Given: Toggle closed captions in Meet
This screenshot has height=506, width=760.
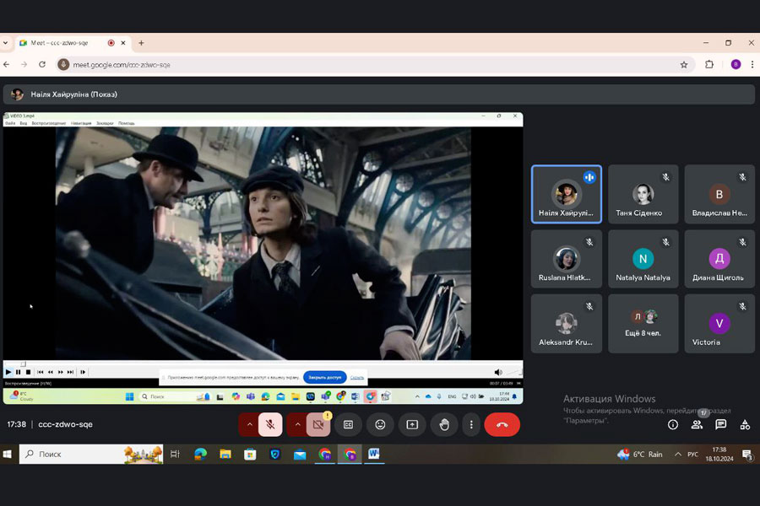Looking at the screenshot, I should tap(348, 424).
